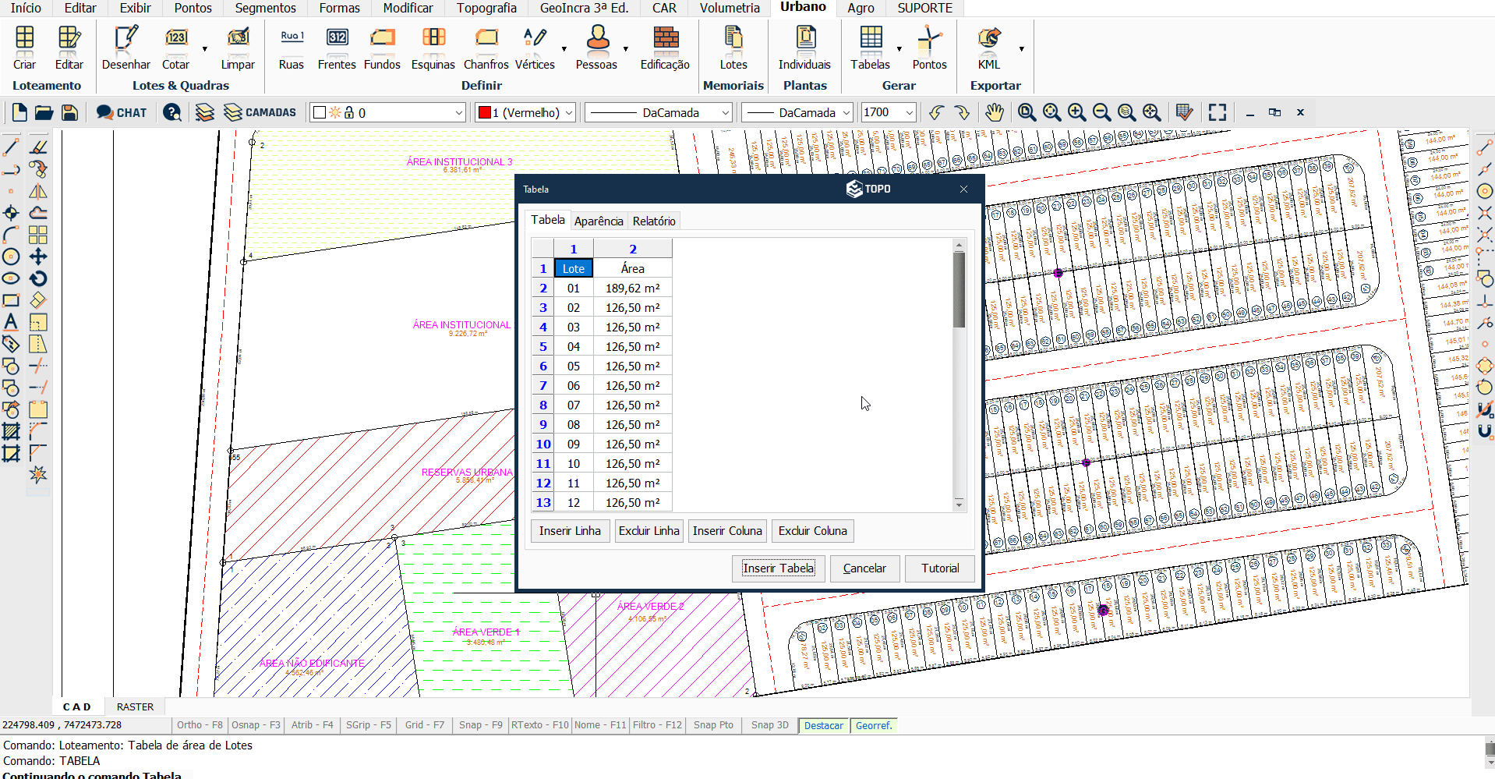Click the Ruas icon in Definir group

[291, 48]
